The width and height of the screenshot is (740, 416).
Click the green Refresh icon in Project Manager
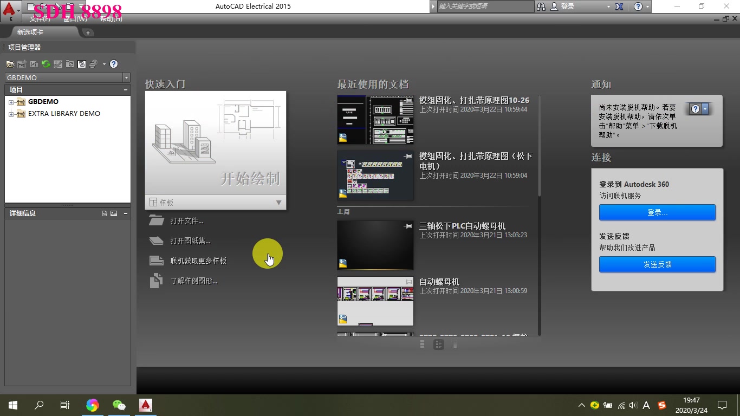(46, 64)
